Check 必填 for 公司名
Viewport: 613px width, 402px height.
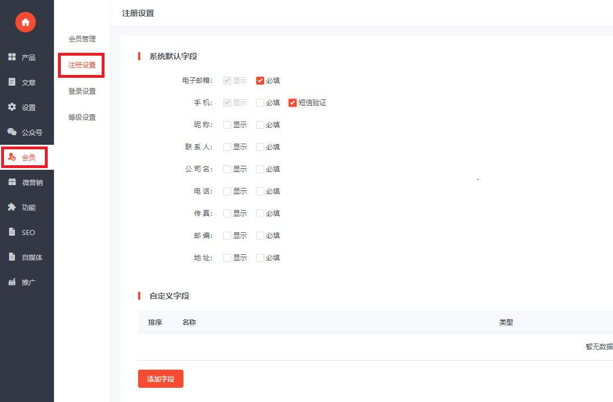point(260,169)
